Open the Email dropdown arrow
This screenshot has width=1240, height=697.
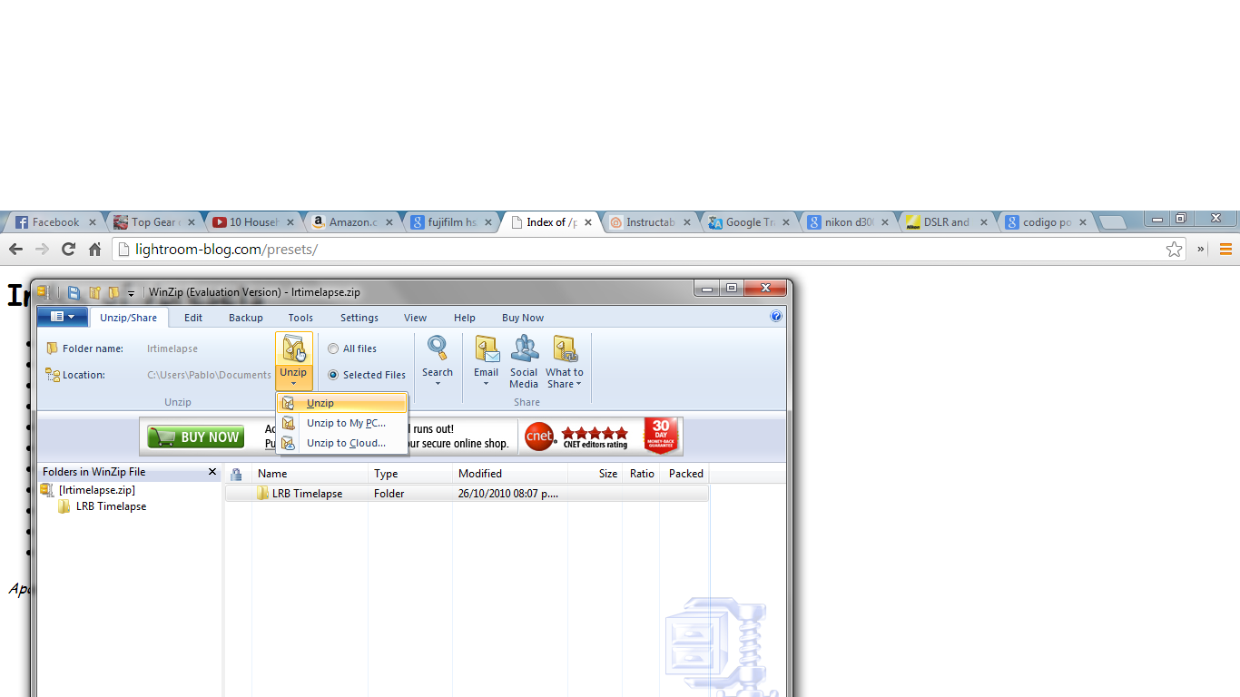click(x=487, y=384)
